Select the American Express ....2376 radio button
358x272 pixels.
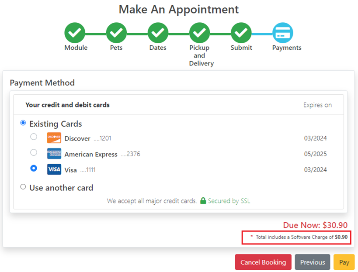pos(34,152)
